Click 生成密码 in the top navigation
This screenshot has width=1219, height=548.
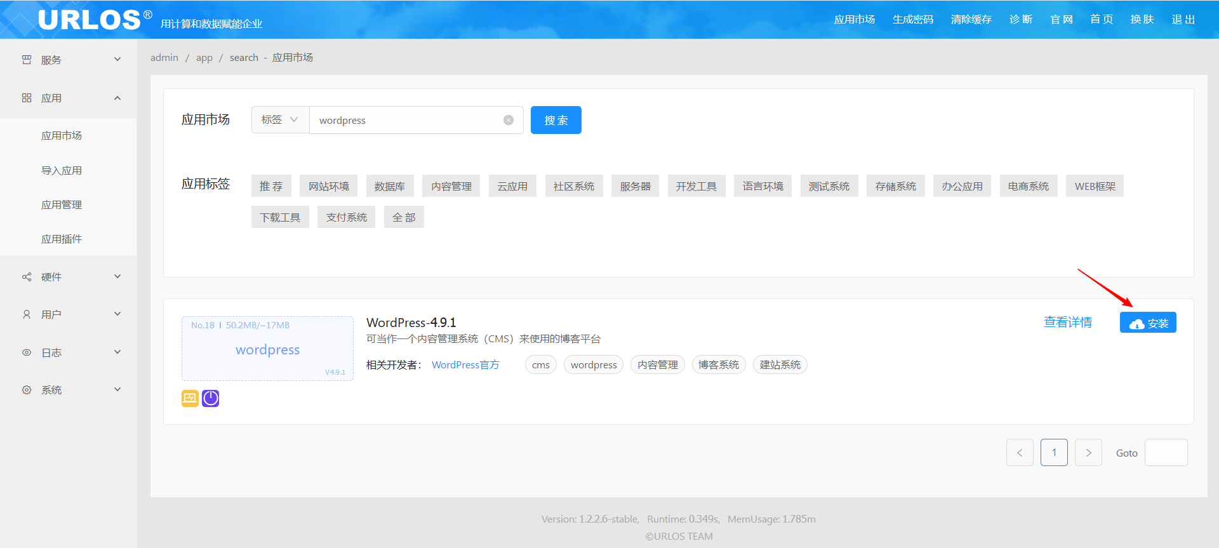tap(913, 20)
